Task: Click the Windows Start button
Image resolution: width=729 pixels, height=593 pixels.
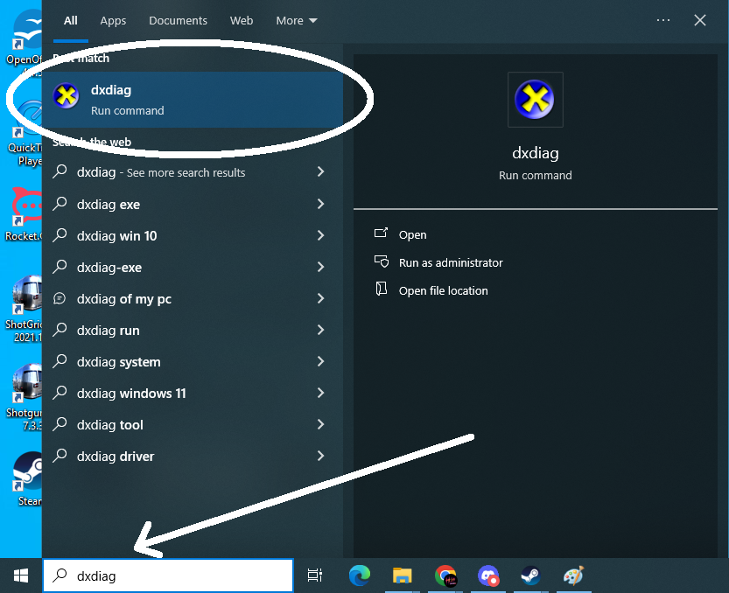Action: tap(21, 576)
